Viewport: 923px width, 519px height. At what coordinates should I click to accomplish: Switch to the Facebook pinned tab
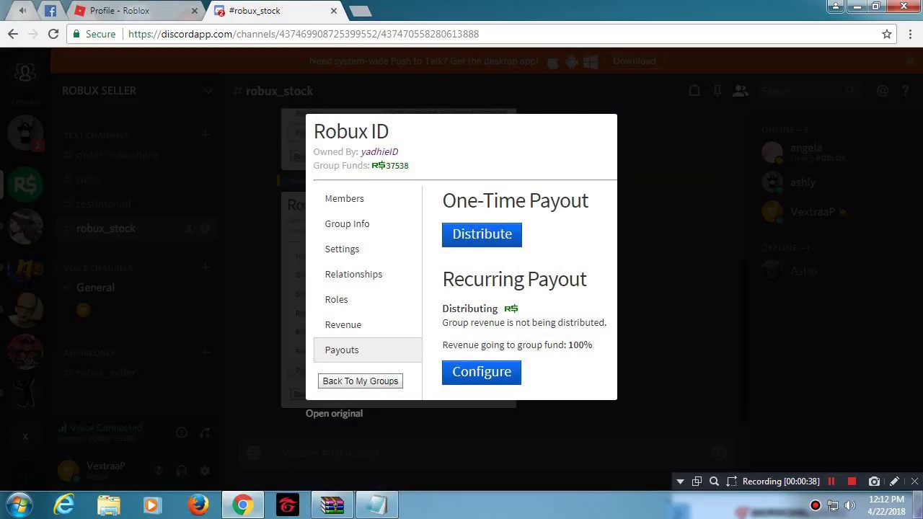50,11
